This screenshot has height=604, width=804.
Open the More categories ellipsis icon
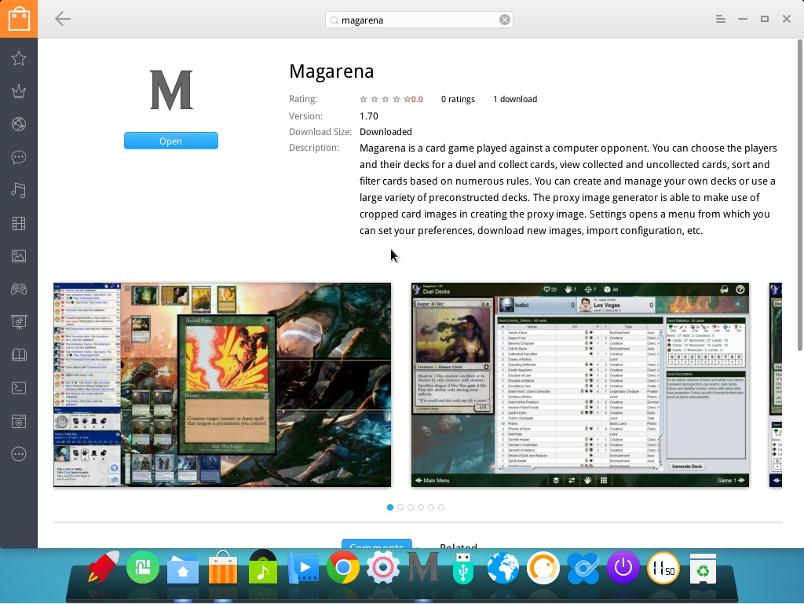point(19,454)
